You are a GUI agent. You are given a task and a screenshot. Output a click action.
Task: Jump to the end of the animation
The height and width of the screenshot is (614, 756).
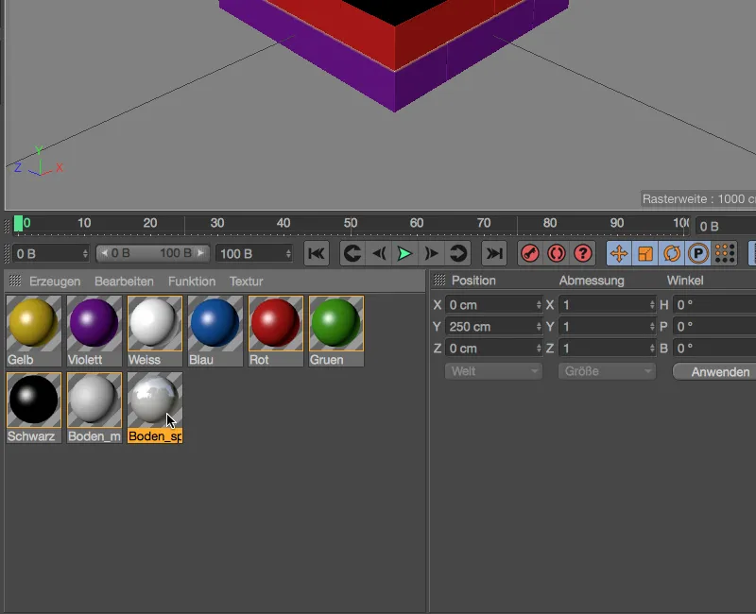[494, 253]
